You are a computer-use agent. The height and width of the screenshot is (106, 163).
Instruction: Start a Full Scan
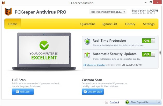(23, 92)
